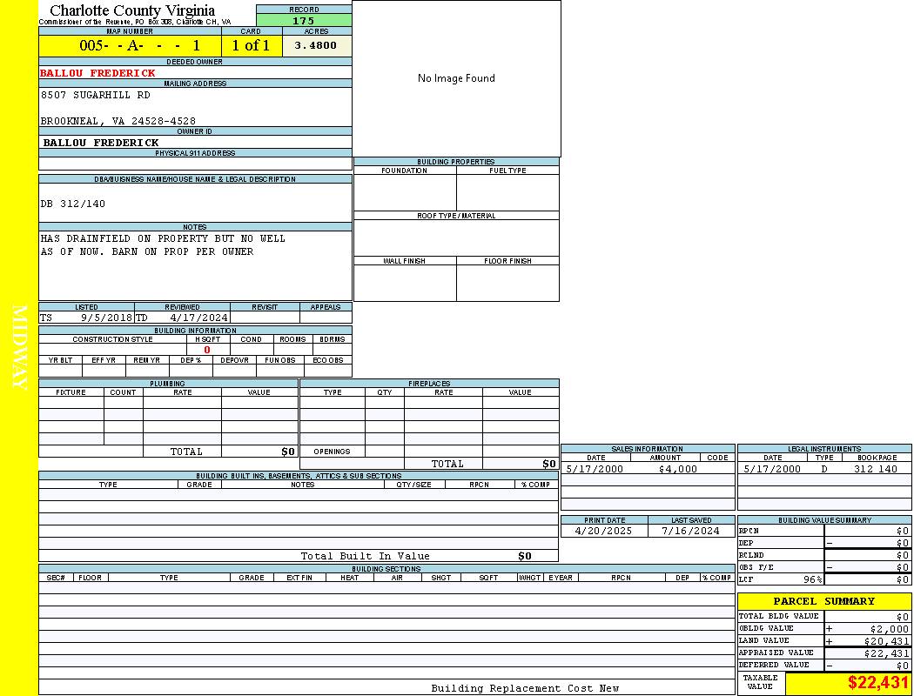This screenshot has height=696, width=914.
Task: Click the yellow PARCEL SUMMARY header
Action: (823, 601)
